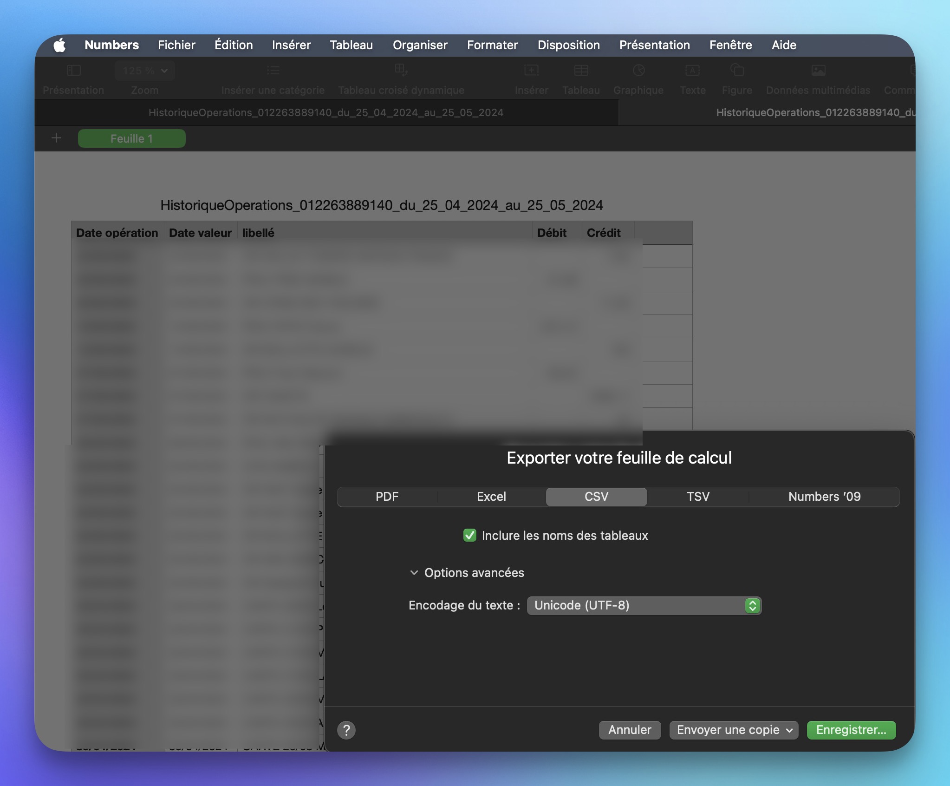Click the libellé column header
950x786 pixels.
pos(384,233)
